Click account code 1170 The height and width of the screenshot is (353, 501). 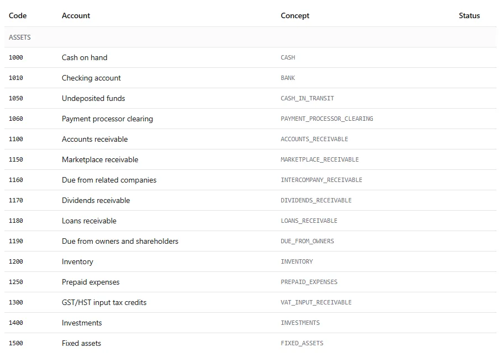pos(15,200)
